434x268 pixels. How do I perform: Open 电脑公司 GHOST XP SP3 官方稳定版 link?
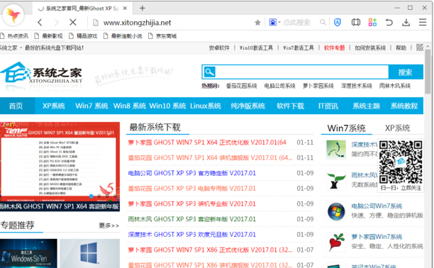pyautogui.click(x=191, y=173)
